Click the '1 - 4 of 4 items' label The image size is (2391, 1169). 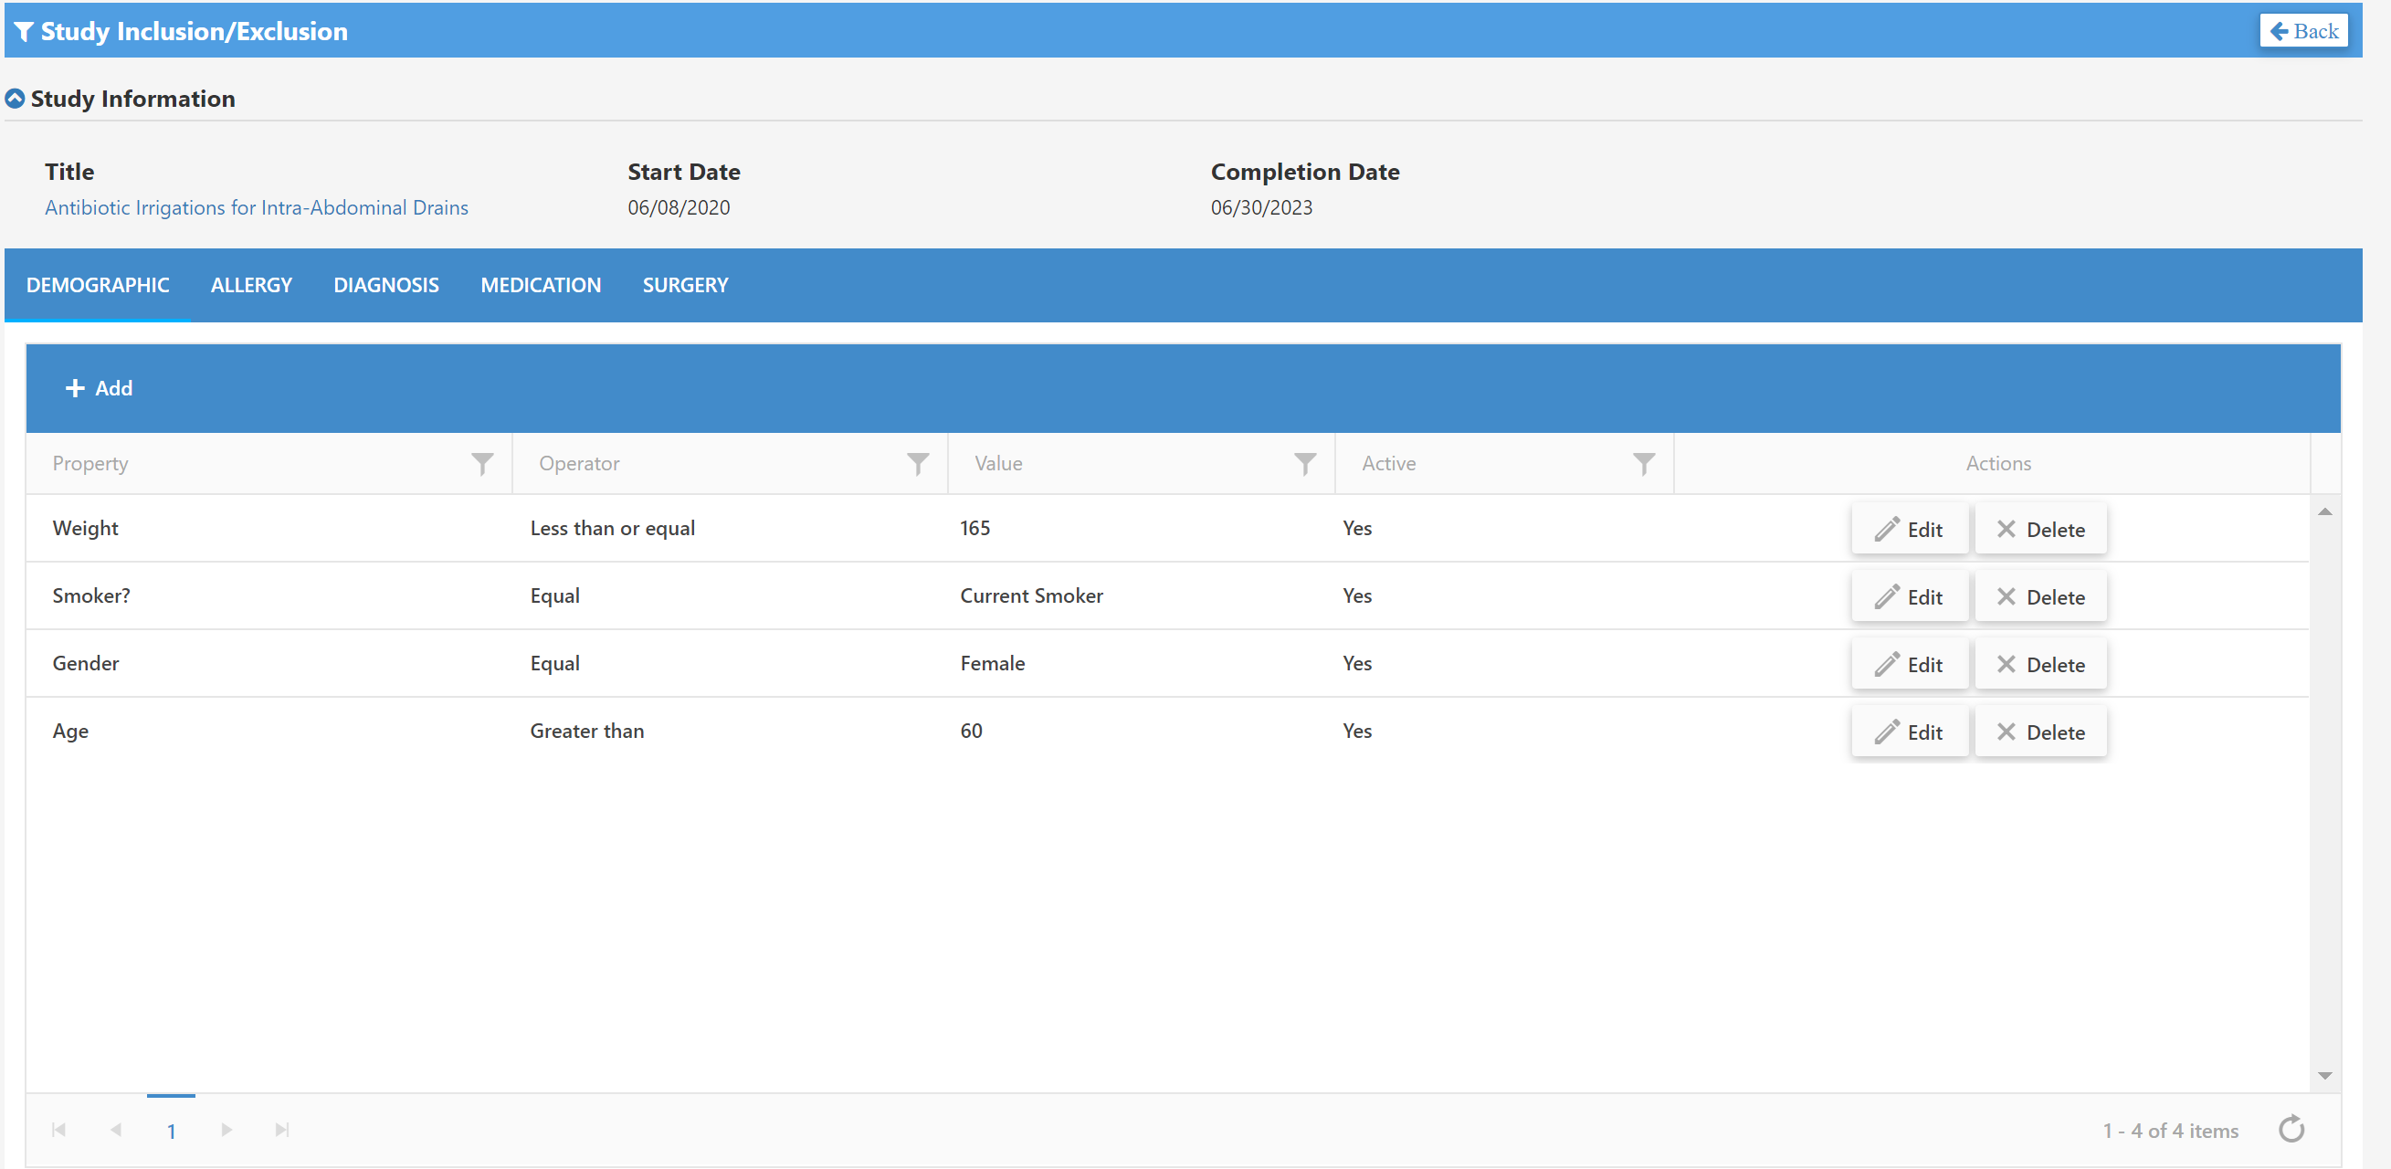pos(2170,1131)
